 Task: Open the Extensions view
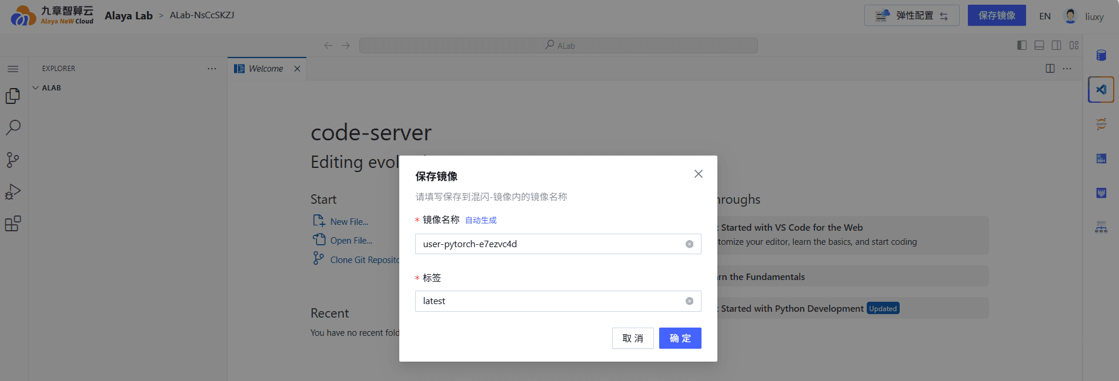[13, 224]
